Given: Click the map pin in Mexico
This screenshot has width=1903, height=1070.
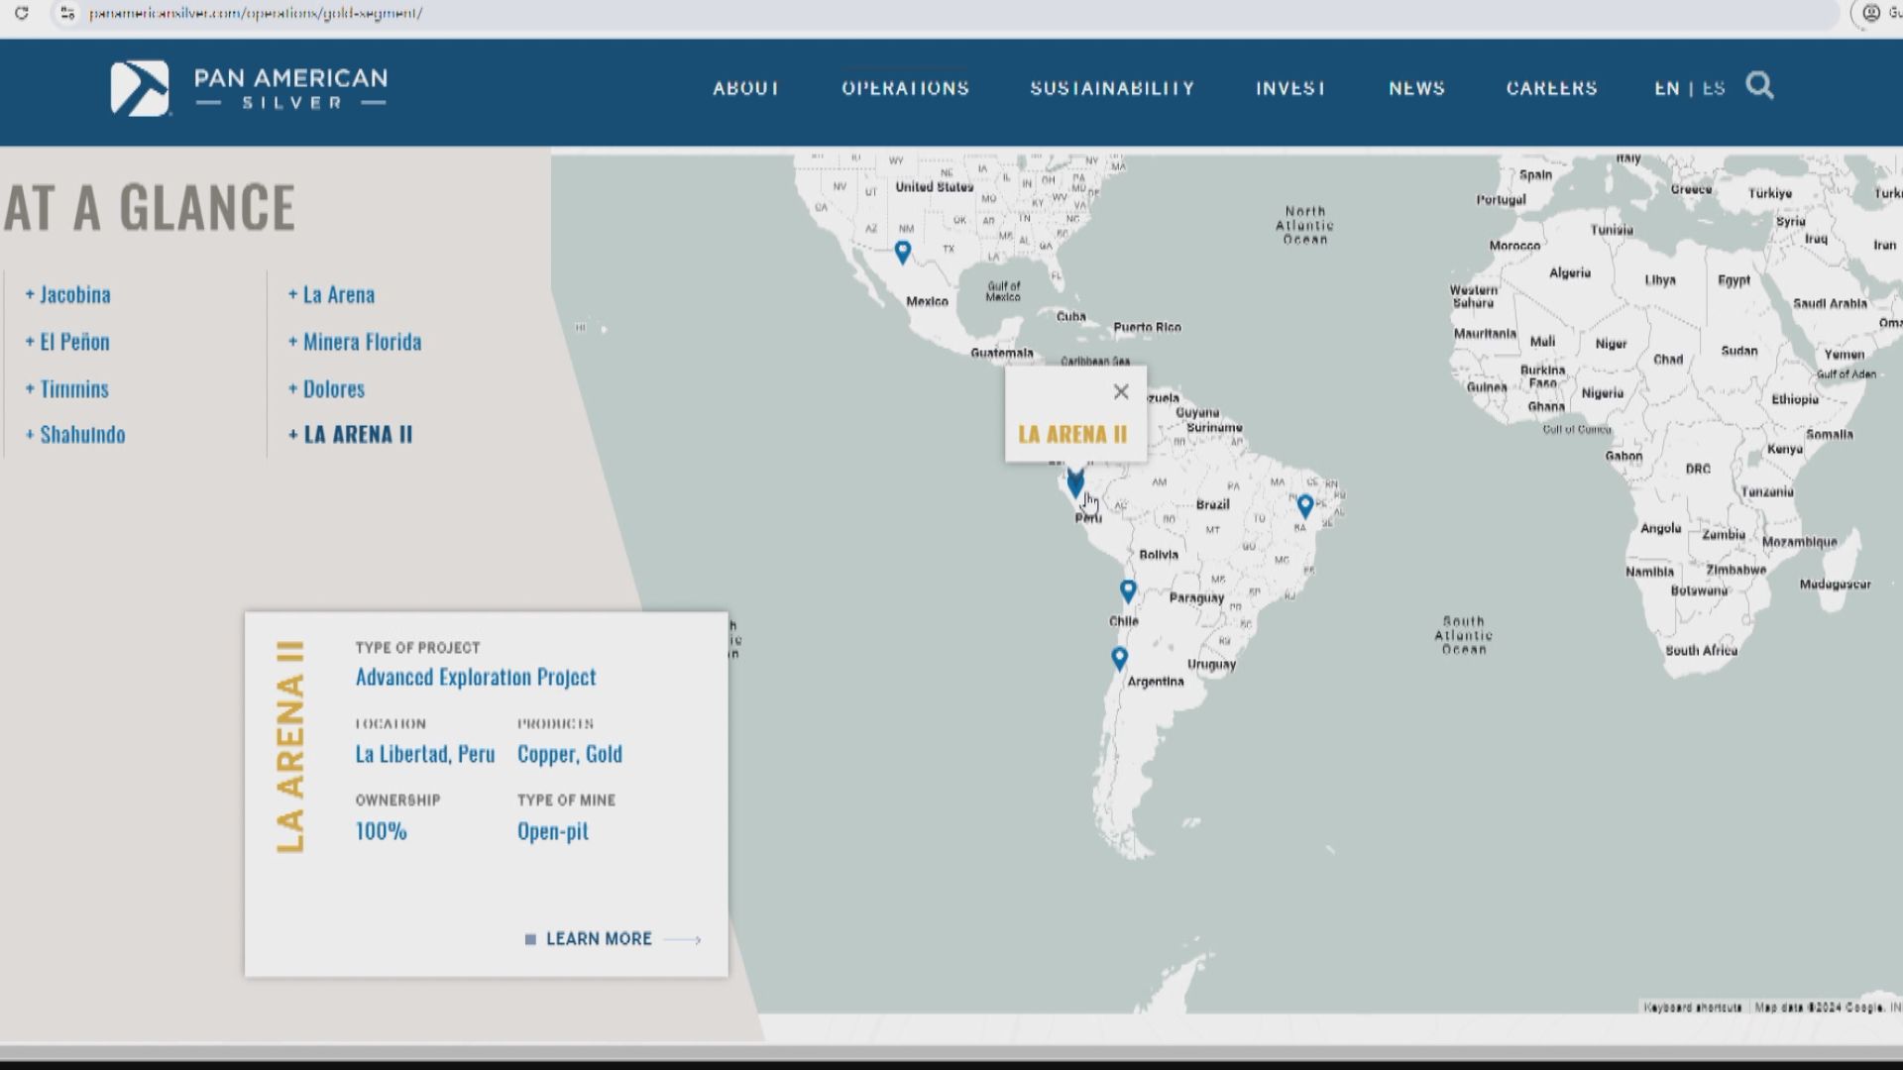Looking at the screenshot, I should [x=902, y=253].
